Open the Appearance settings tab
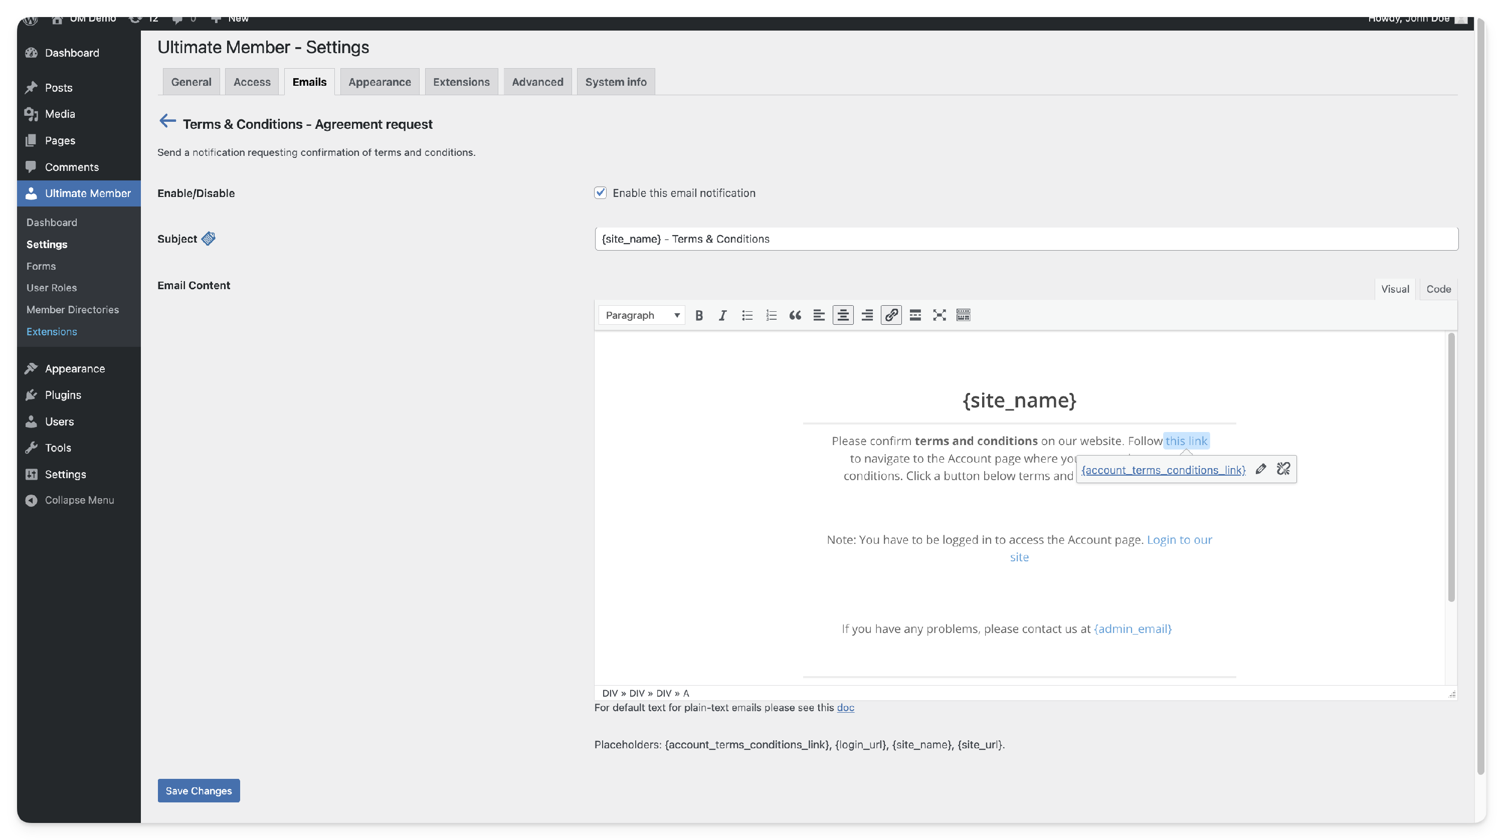This screenshot has width=1504, height=840. pos(380,82)
